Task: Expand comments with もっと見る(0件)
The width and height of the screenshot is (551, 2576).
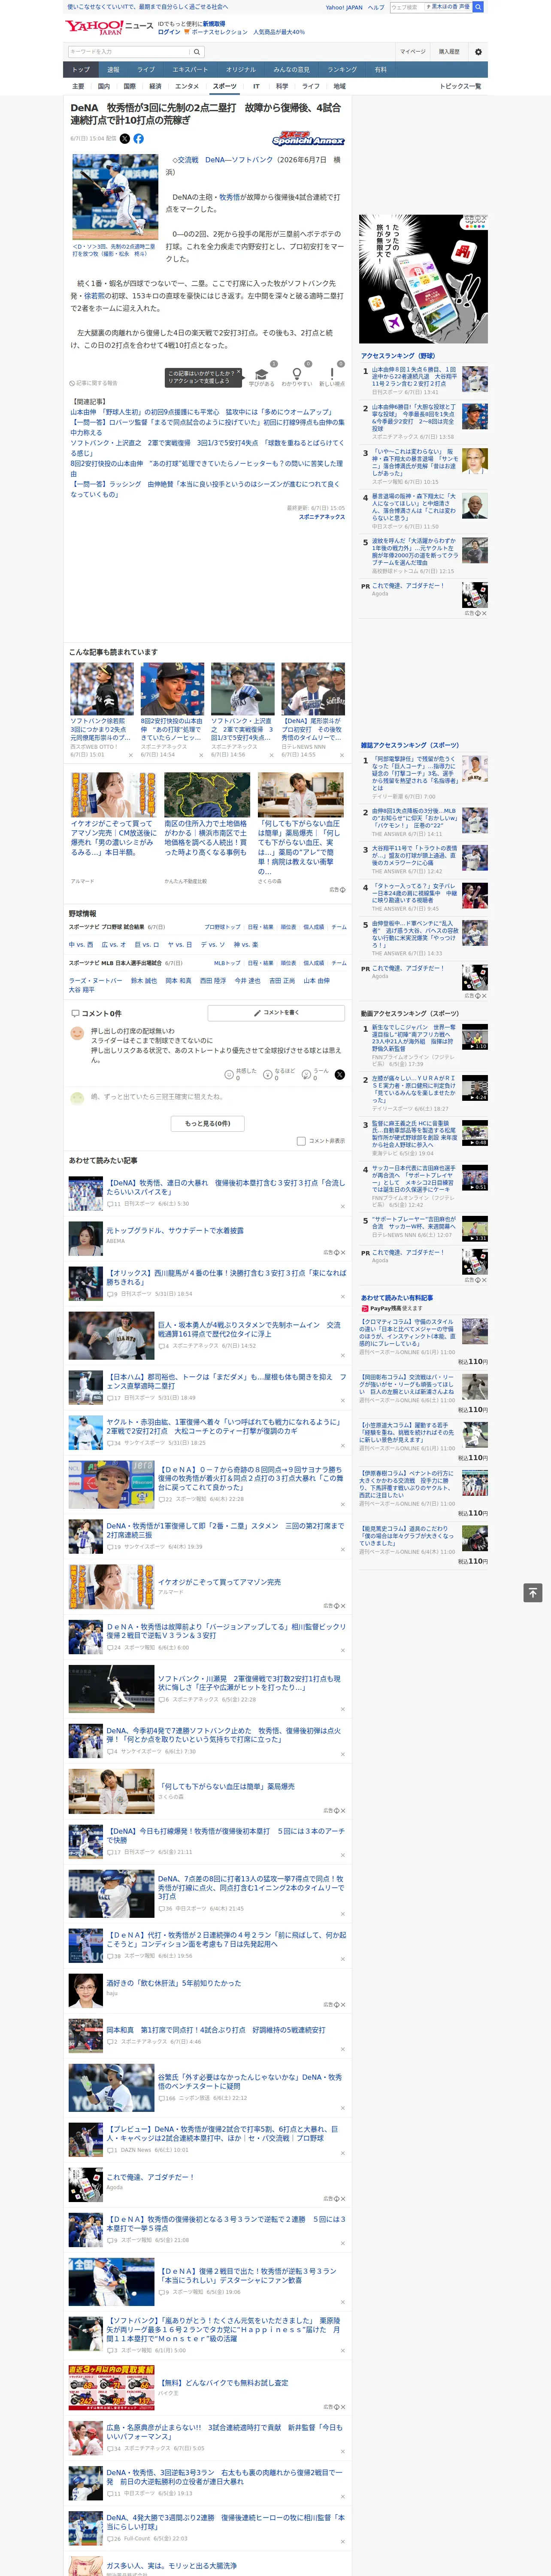Action: click(x=208, y=1123)
